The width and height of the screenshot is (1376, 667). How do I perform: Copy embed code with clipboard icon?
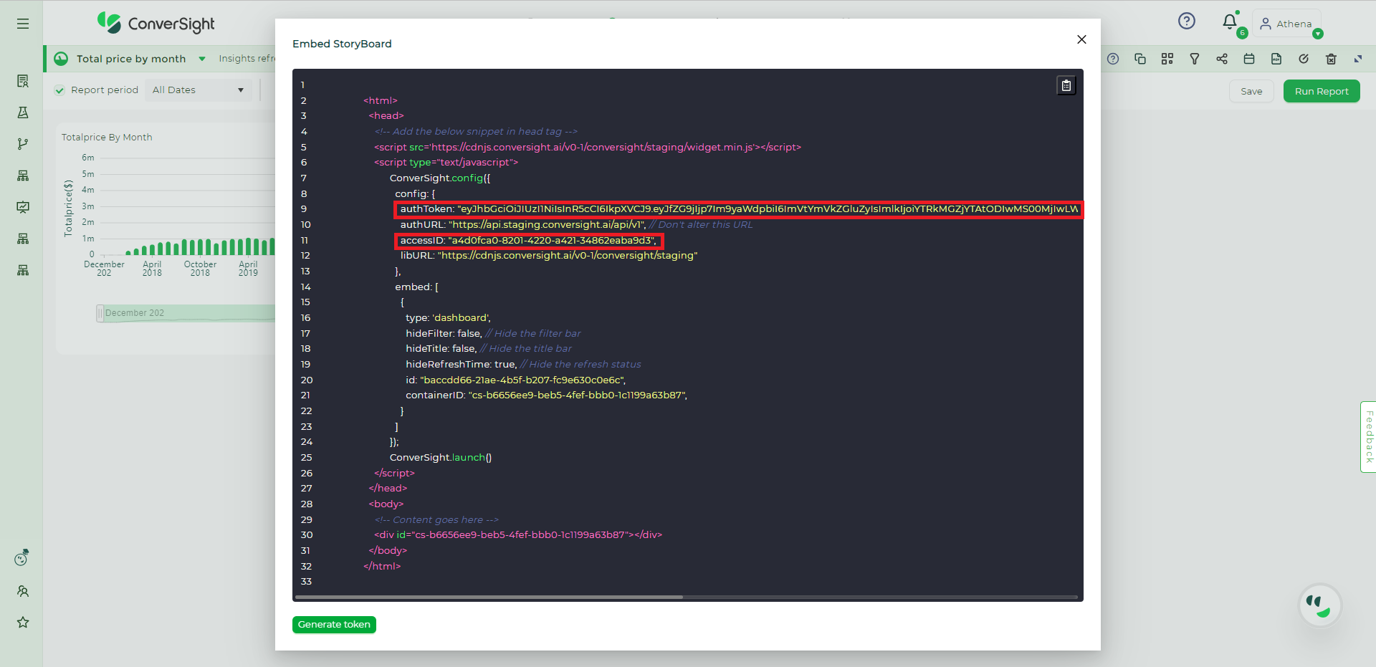[x=1066, y=85]
